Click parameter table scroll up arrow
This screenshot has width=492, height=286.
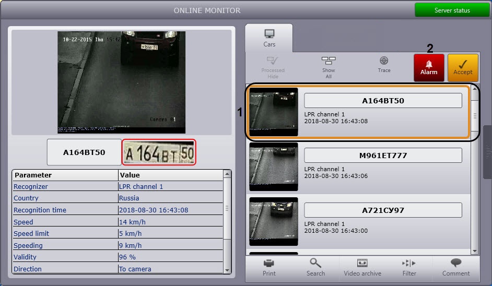[x=227, y=174]
